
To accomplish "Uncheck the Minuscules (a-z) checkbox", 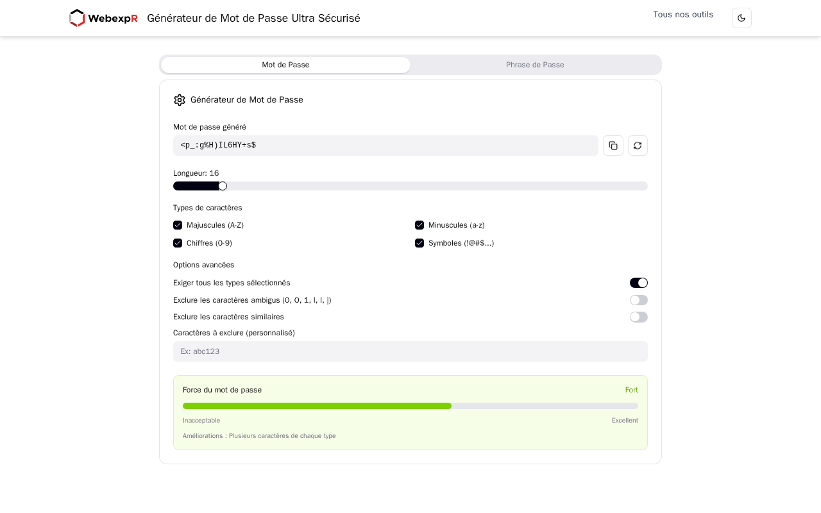I will tap(419, 225).
